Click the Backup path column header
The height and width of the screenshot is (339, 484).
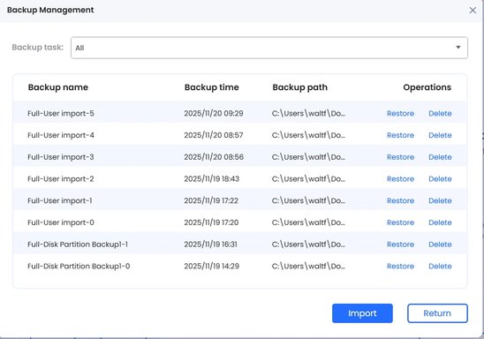299,87
